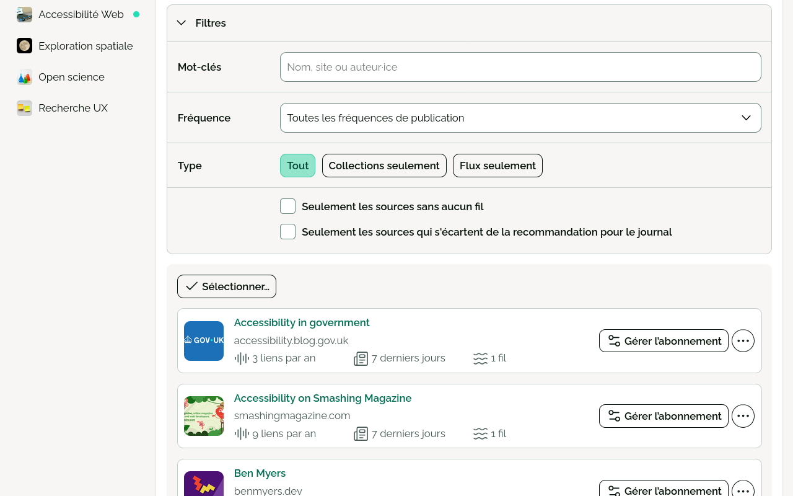
Task: Click the GOV.UK source thumbnail
Action: pos(204,341)
